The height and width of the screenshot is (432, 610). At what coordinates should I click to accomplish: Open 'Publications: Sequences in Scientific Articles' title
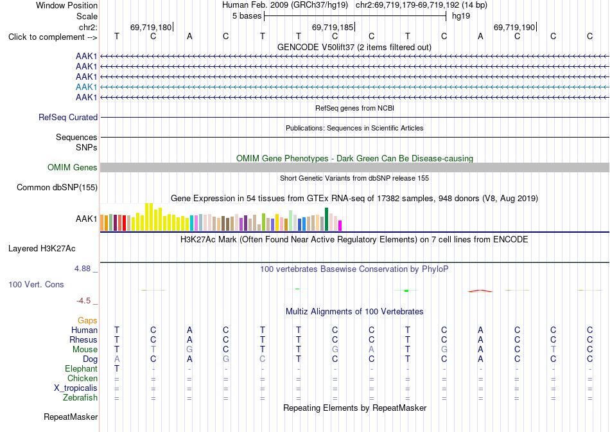(354, 128)
